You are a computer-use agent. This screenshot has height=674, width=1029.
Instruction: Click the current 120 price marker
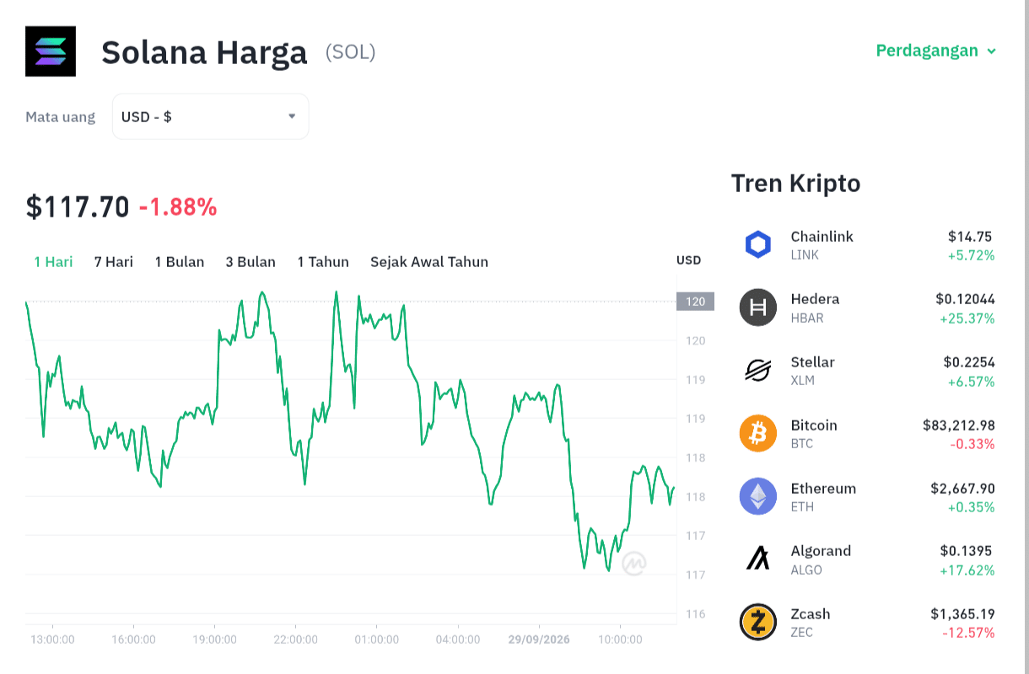click(695, 302)
